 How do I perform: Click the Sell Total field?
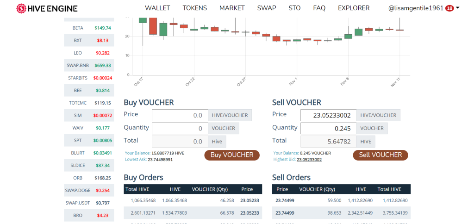click(328, 142)
